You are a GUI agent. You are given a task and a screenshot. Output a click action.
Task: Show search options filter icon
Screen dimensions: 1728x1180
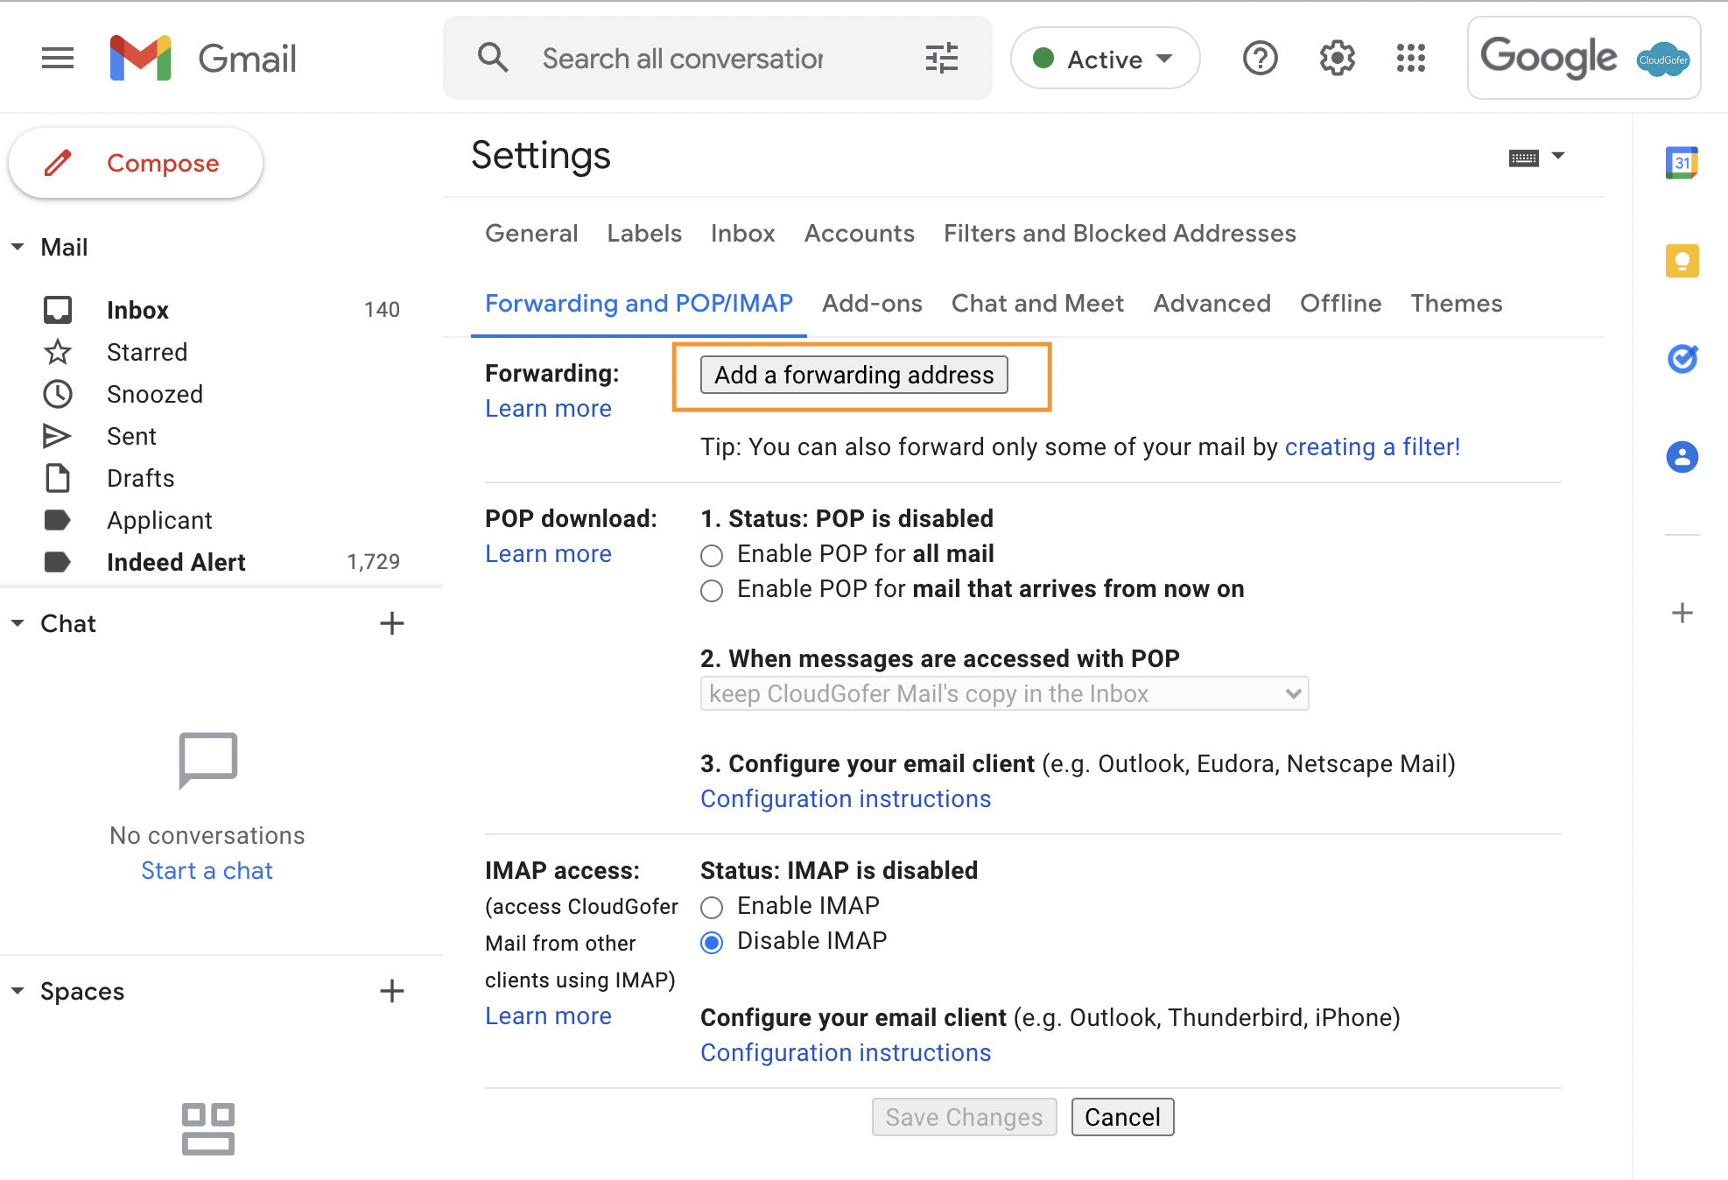tap(942, 59)
